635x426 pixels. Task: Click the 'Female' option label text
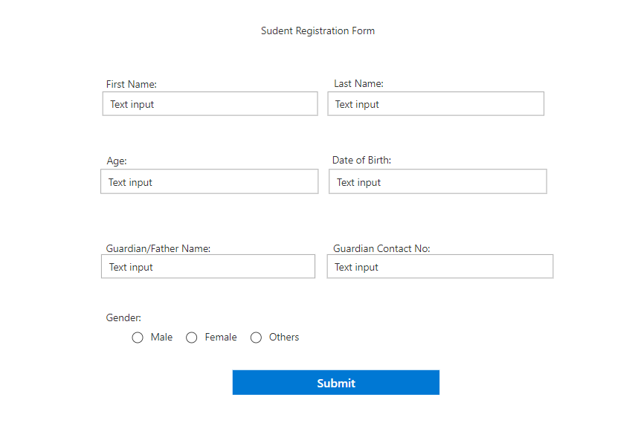pos(221,338)
